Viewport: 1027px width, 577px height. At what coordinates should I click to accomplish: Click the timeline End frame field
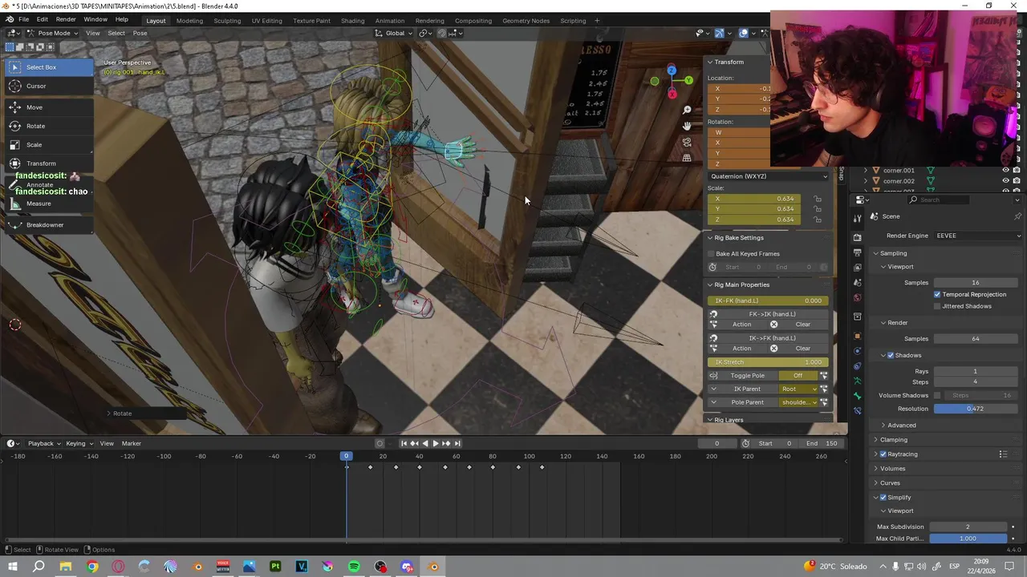(822, 443)
